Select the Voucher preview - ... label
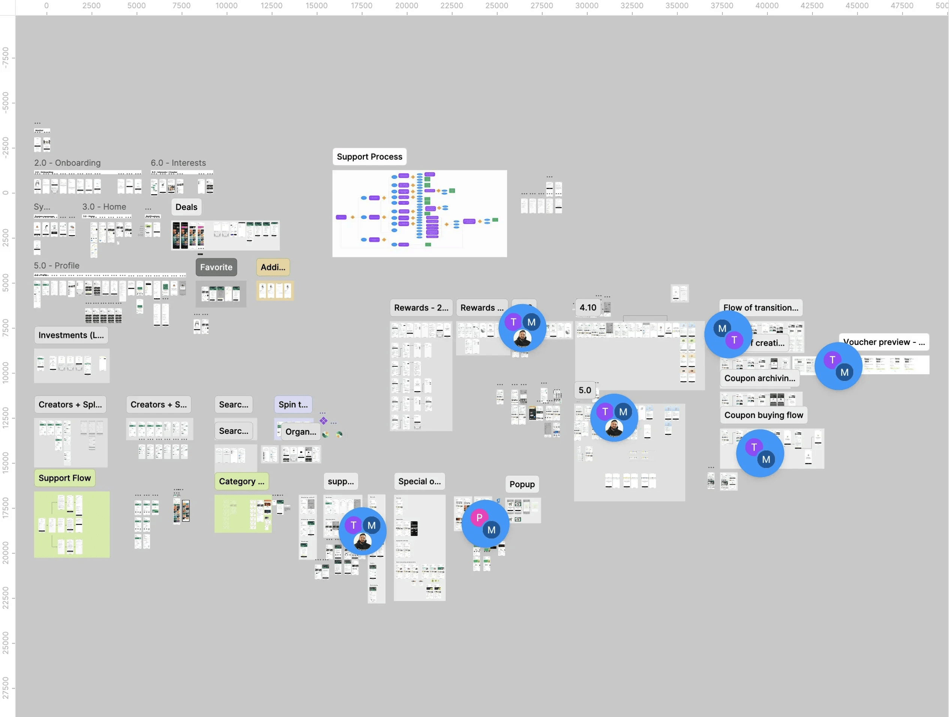 coord(884,342)
